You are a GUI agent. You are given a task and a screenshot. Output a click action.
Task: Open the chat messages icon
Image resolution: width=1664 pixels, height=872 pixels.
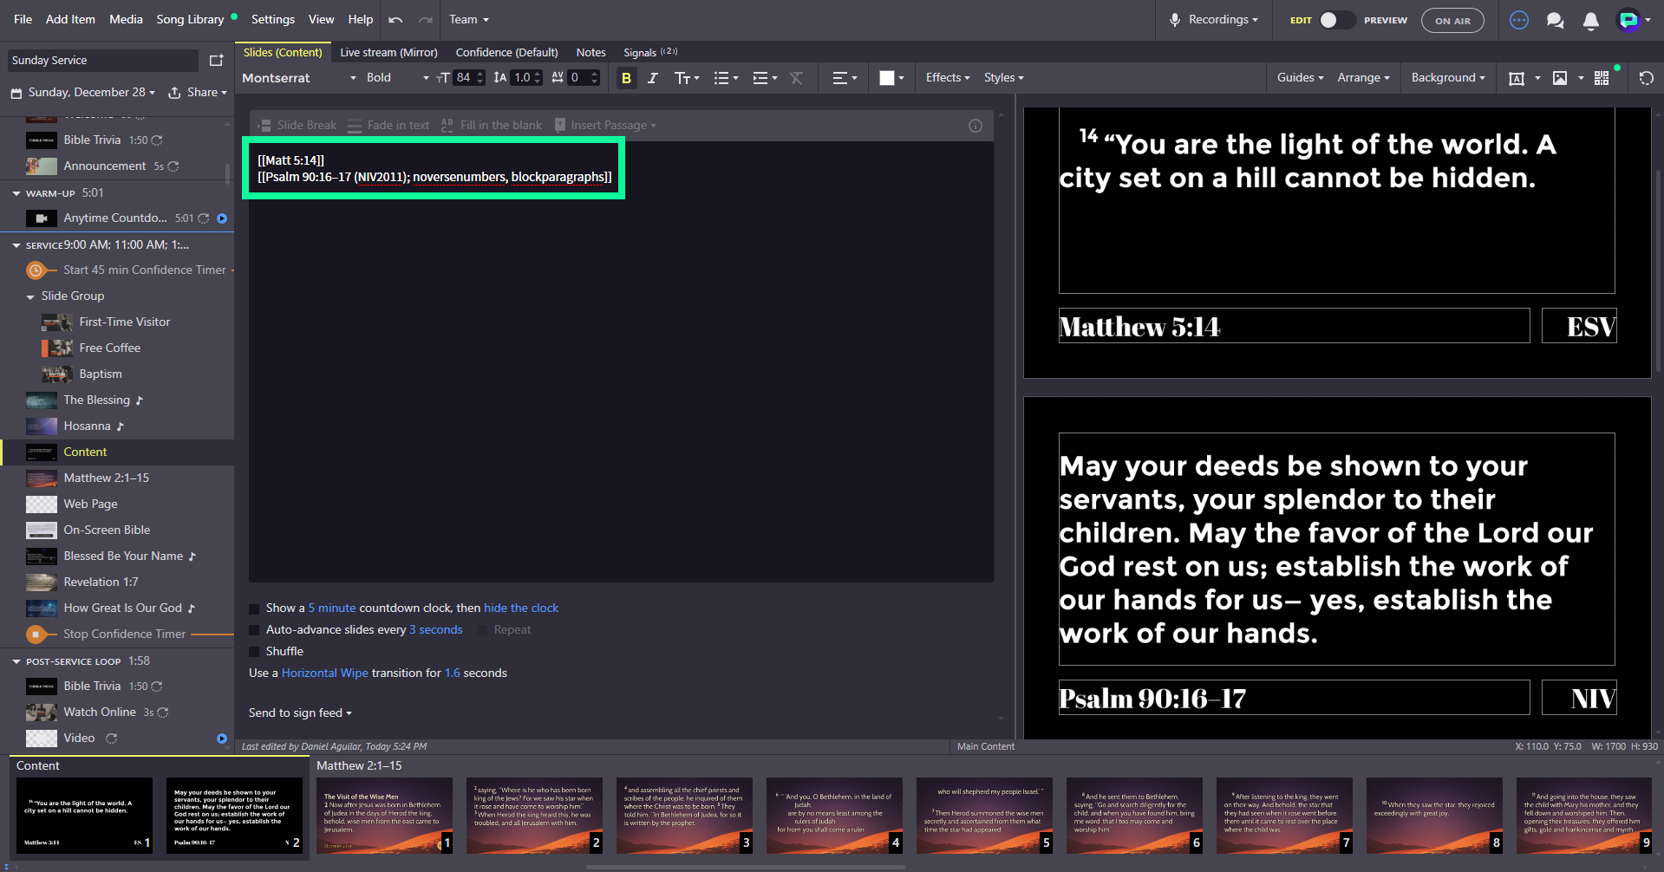coord(1556,20)
